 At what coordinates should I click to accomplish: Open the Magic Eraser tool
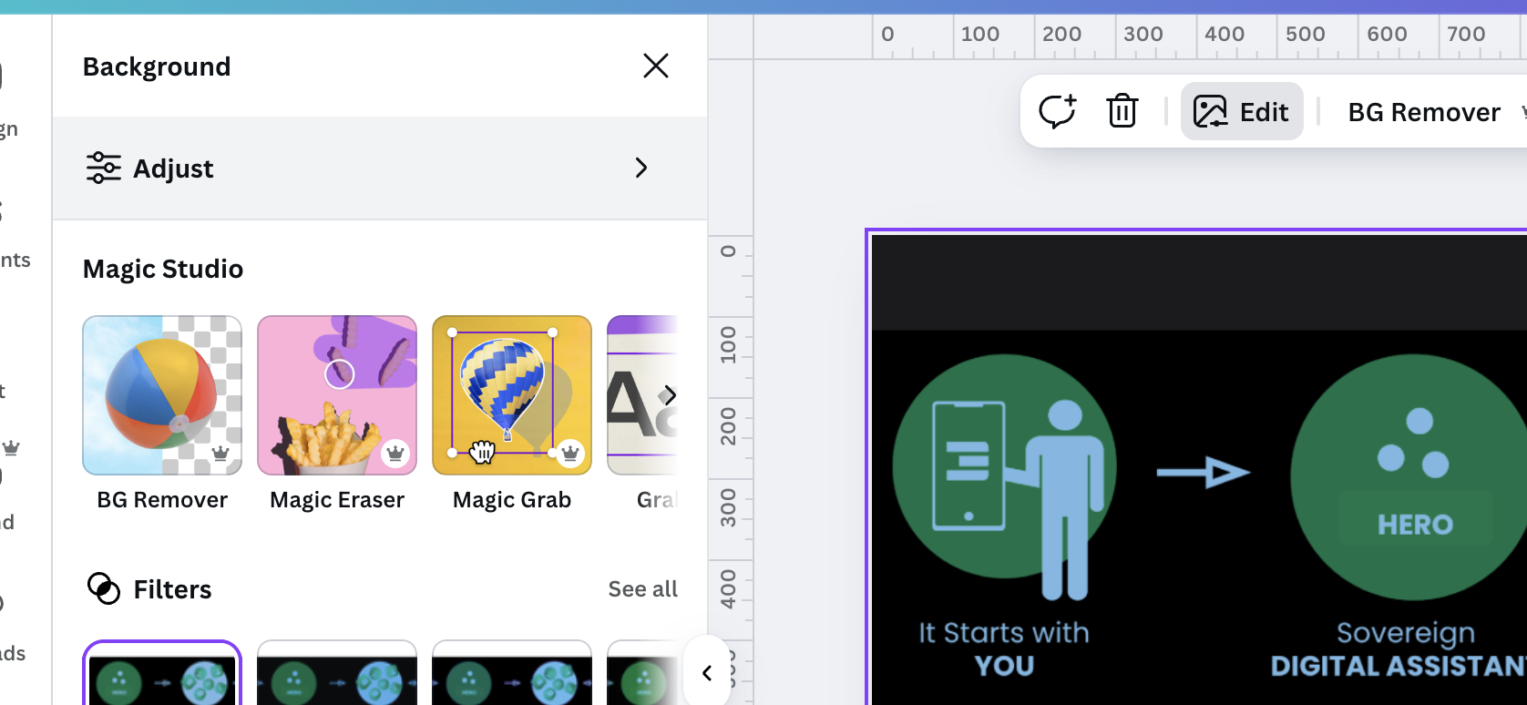[337, 395]
